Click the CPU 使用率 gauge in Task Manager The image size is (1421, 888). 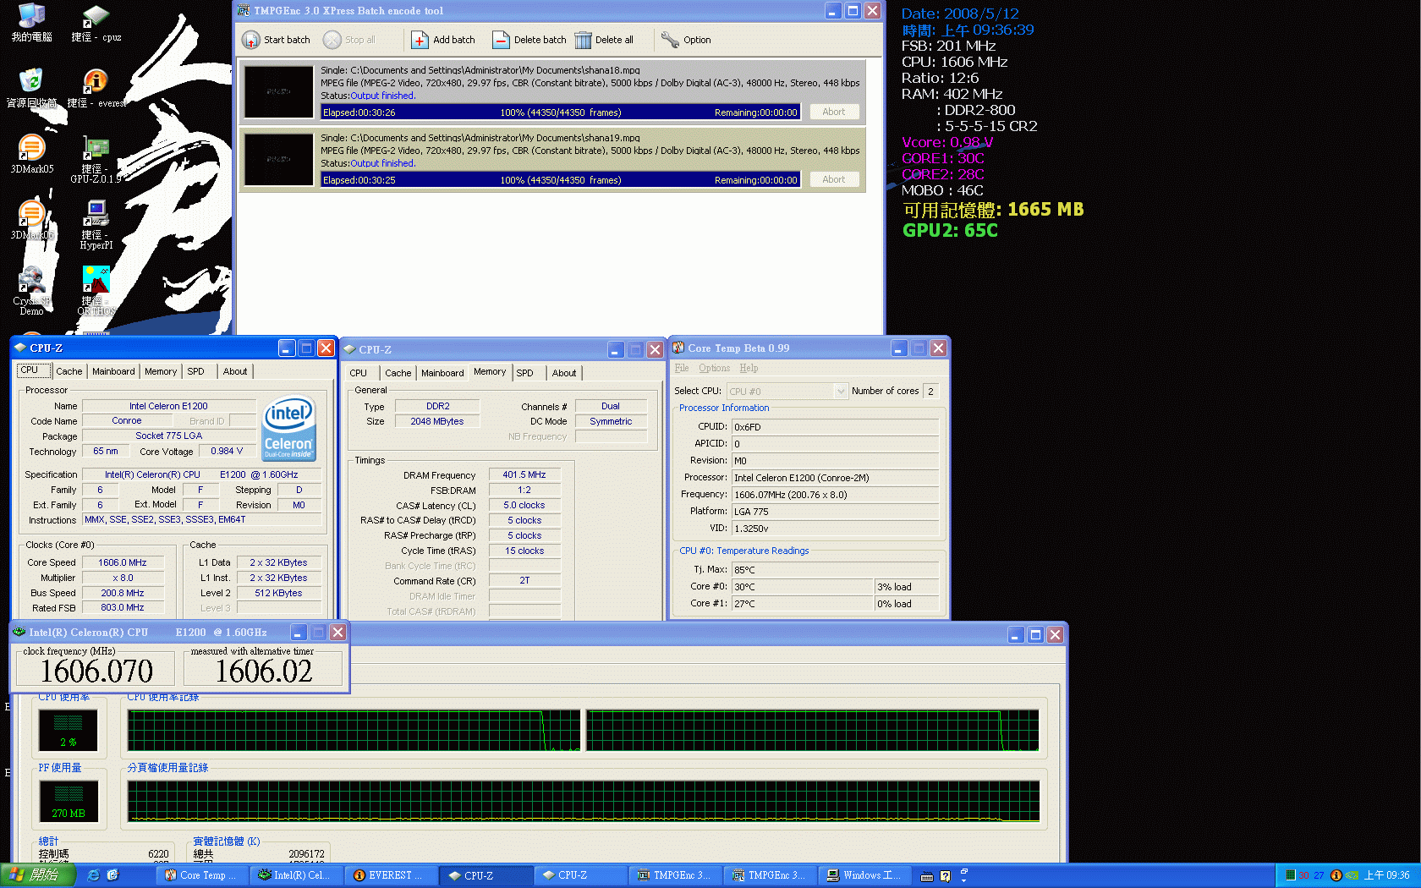tap(69, 730)
